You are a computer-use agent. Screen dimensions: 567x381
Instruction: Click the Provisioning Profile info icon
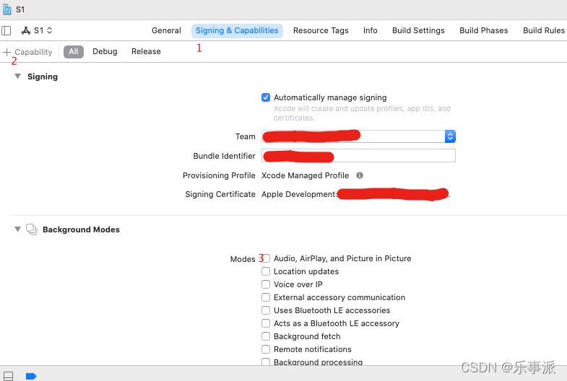point(360,175)
